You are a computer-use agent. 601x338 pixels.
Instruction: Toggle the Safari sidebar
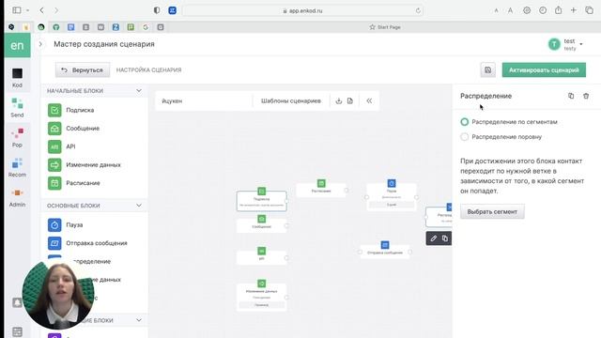point(17,10)
